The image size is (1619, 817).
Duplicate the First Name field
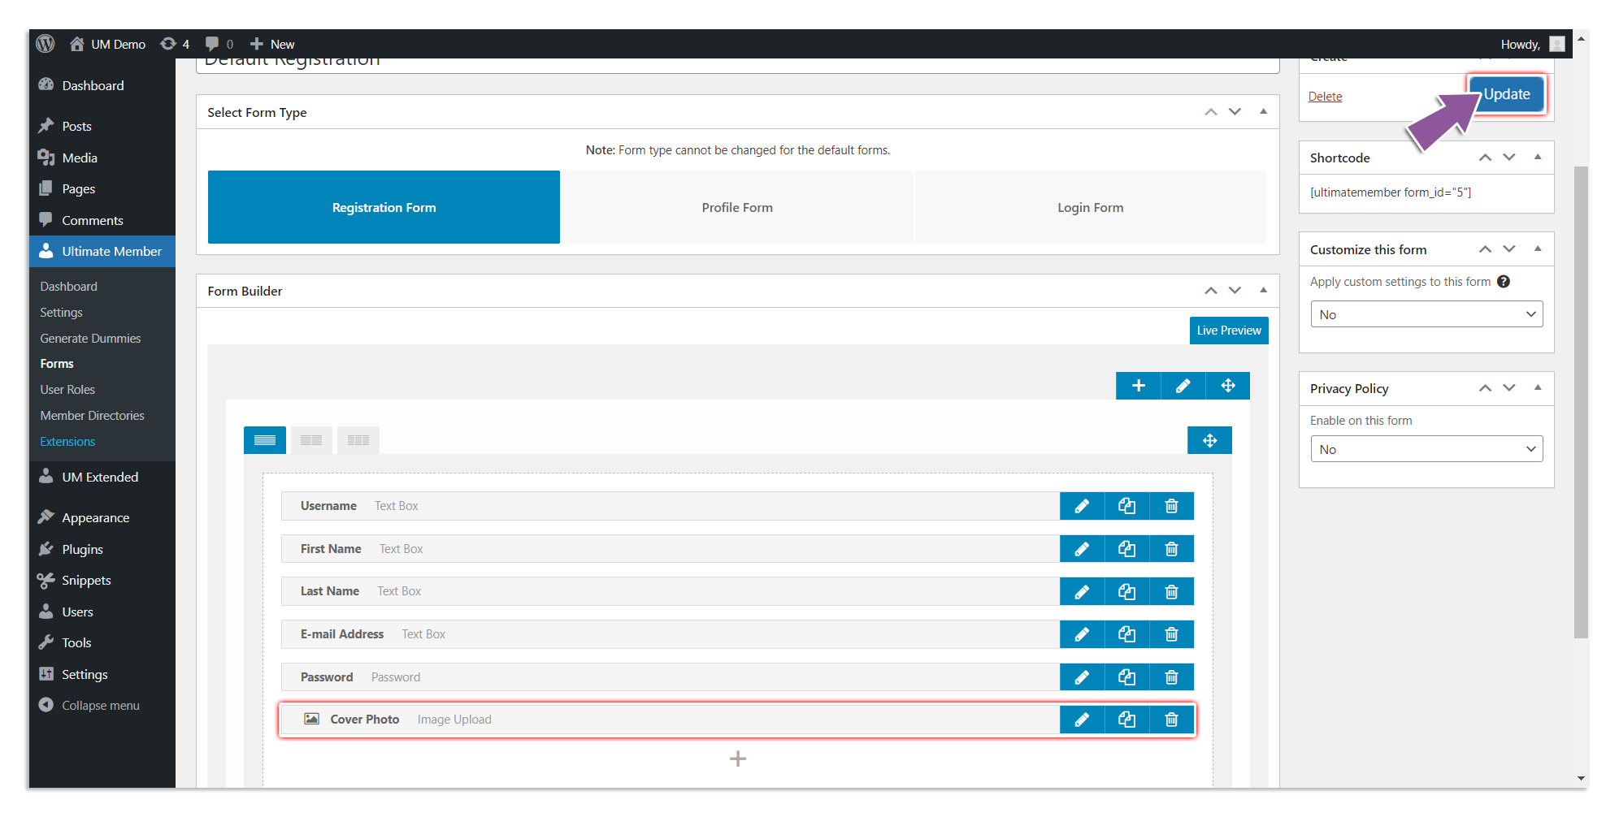coord(1126,549)
